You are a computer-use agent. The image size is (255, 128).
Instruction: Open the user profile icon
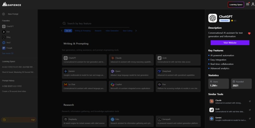253,4
